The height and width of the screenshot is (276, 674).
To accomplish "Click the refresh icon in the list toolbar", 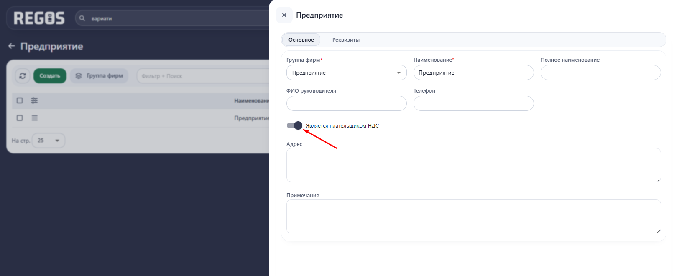I will pyautogui.click(x=23, y=76).
